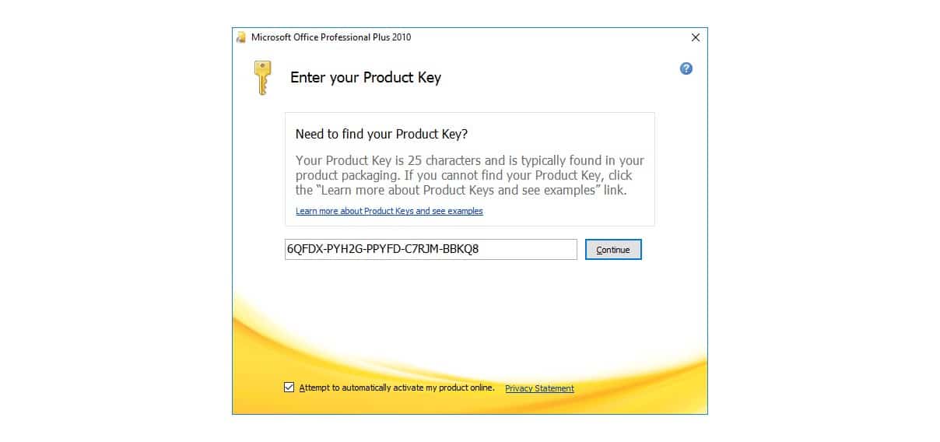The image size is (940, 442).
Task: Click empty space inside the product key field
Action: pyautogui.click(x=537, y=250)
